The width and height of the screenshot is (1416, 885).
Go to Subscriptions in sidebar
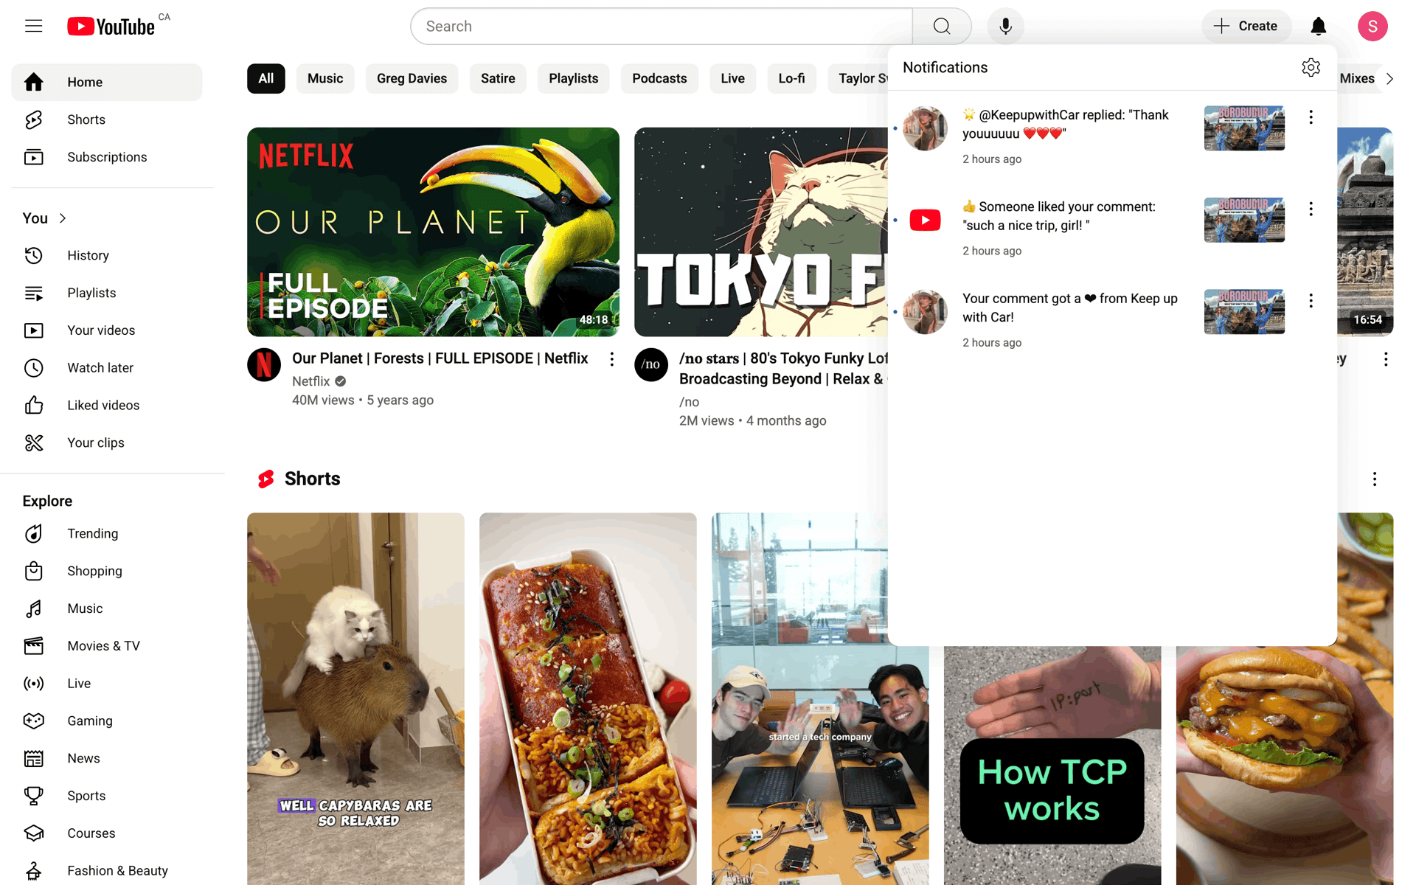click(107, 157)
